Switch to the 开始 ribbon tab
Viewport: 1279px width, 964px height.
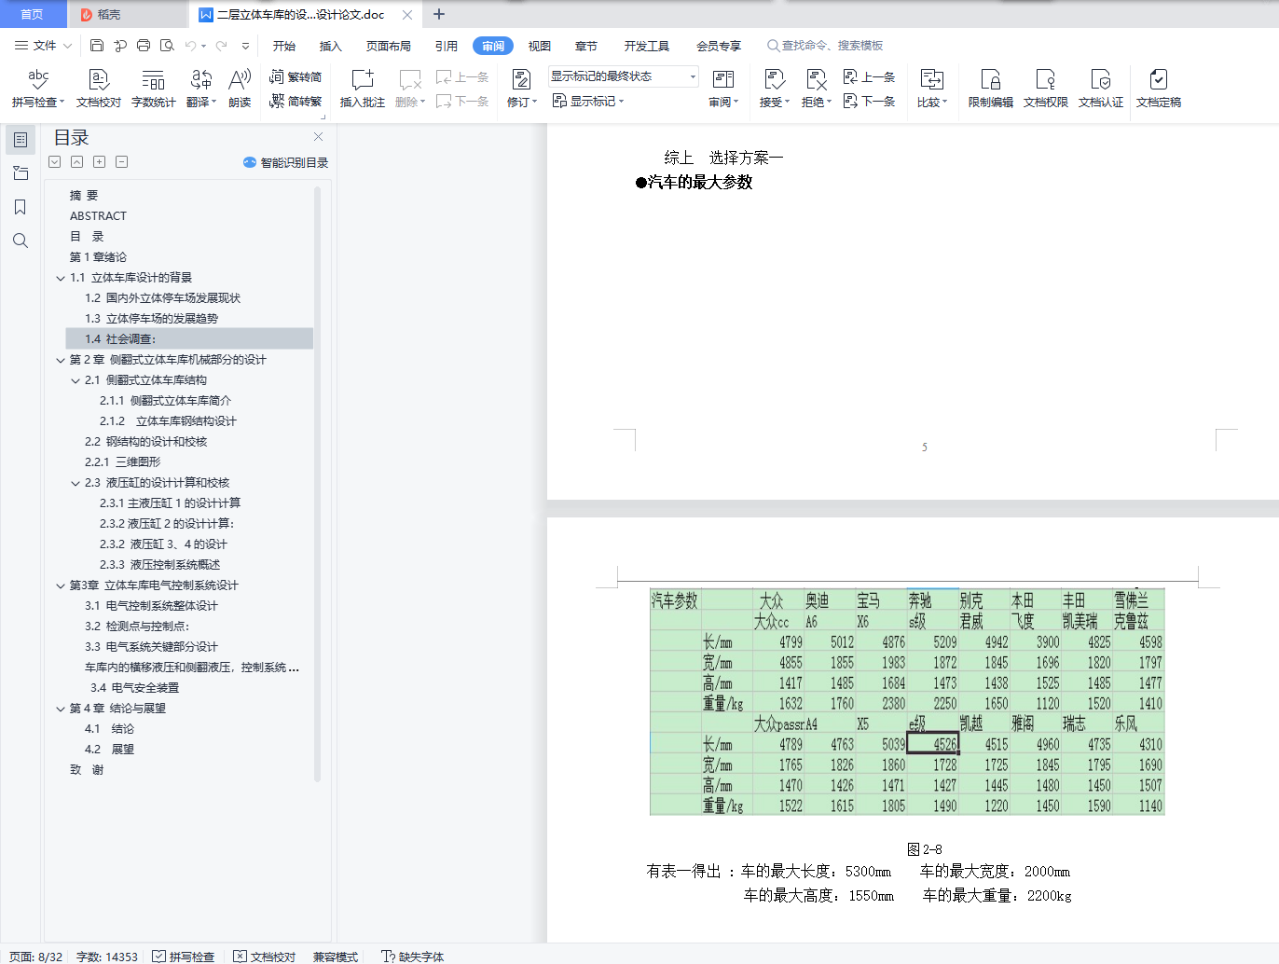(284, 46)
